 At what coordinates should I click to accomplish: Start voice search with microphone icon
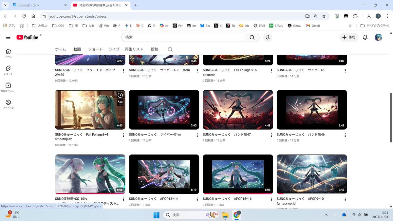[x=268, y=37]
